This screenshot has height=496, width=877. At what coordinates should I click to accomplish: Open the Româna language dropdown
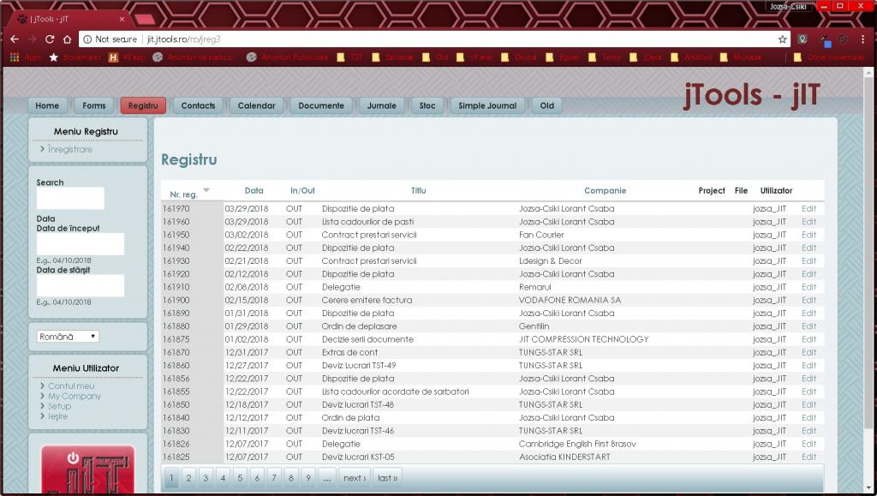(69, 337)
